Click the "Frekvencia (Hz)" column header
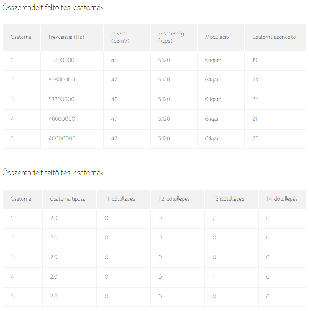The image size is (309, 311). pyautogui.click(x=66, y=37)
